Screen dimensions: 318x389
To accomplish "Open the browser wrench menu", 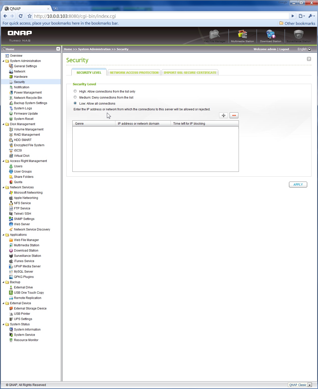I will [x=311, y=16].
